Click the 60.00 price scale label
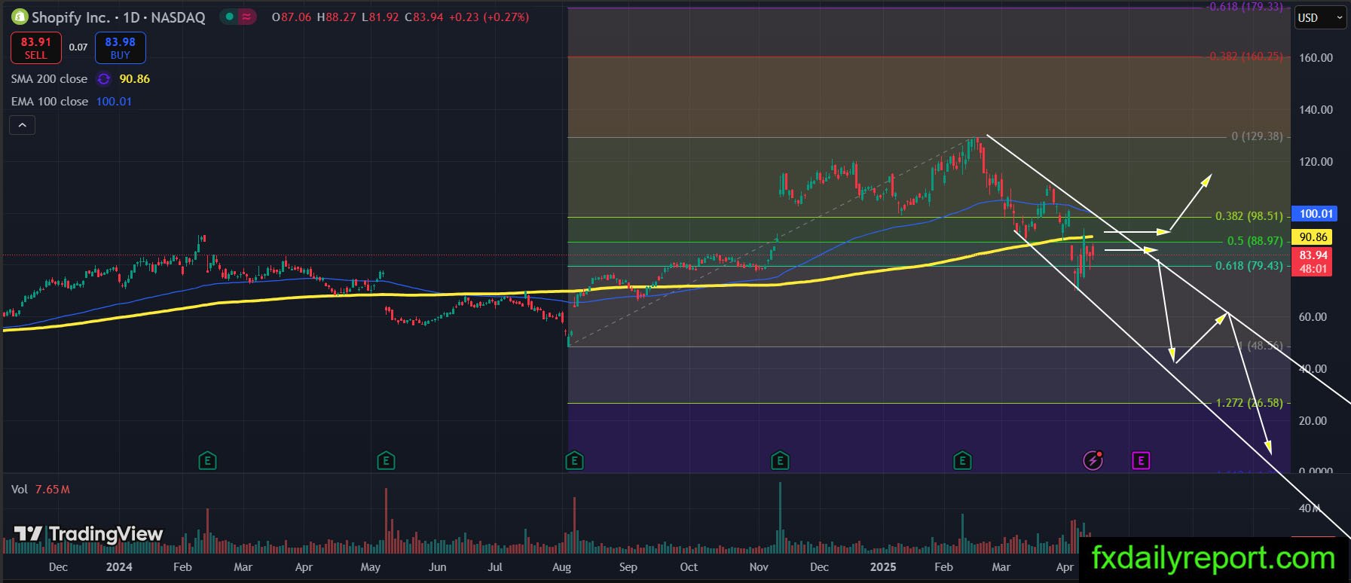 coord(1313,317)
